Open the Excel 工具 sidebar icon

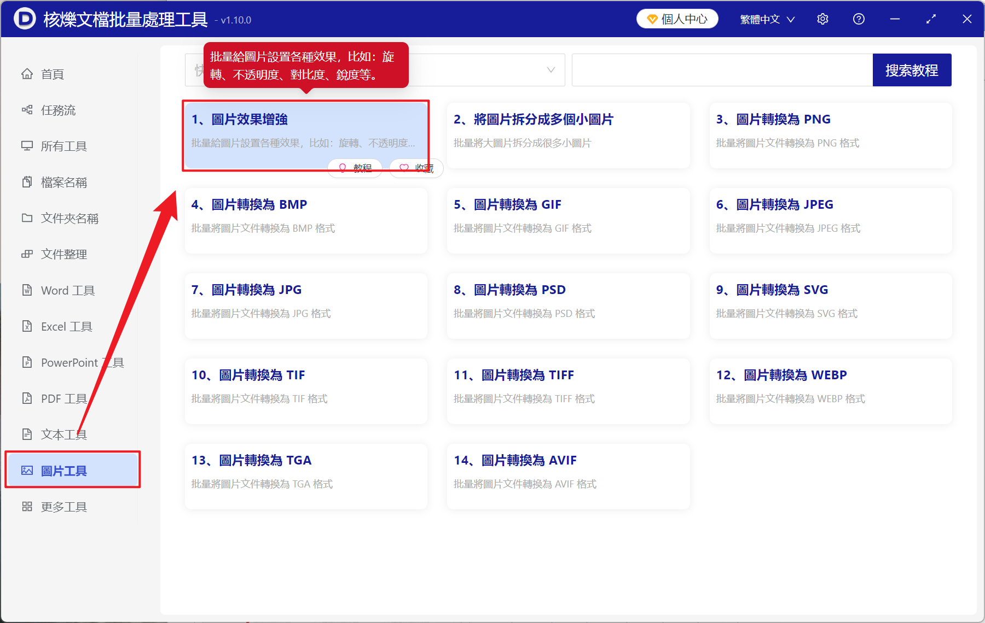tap(27, 326)
